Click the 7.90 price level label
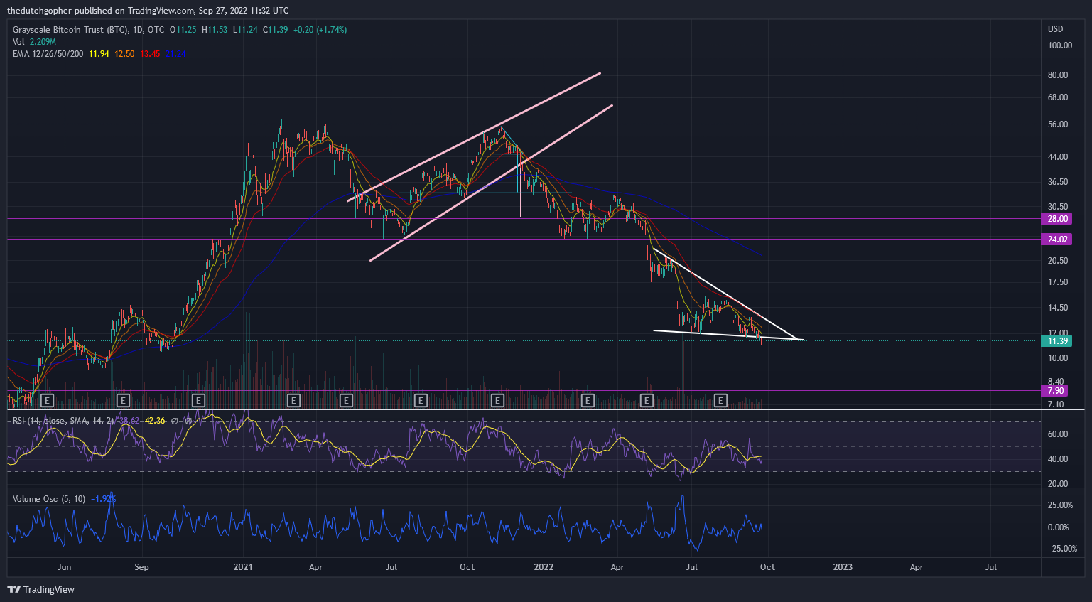This screenshot has height=602, width=1092. point(1055,391)
